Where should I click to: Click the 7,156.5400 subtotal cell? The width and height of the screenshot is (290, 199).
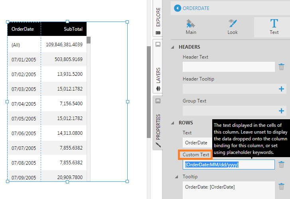[64, 104]
